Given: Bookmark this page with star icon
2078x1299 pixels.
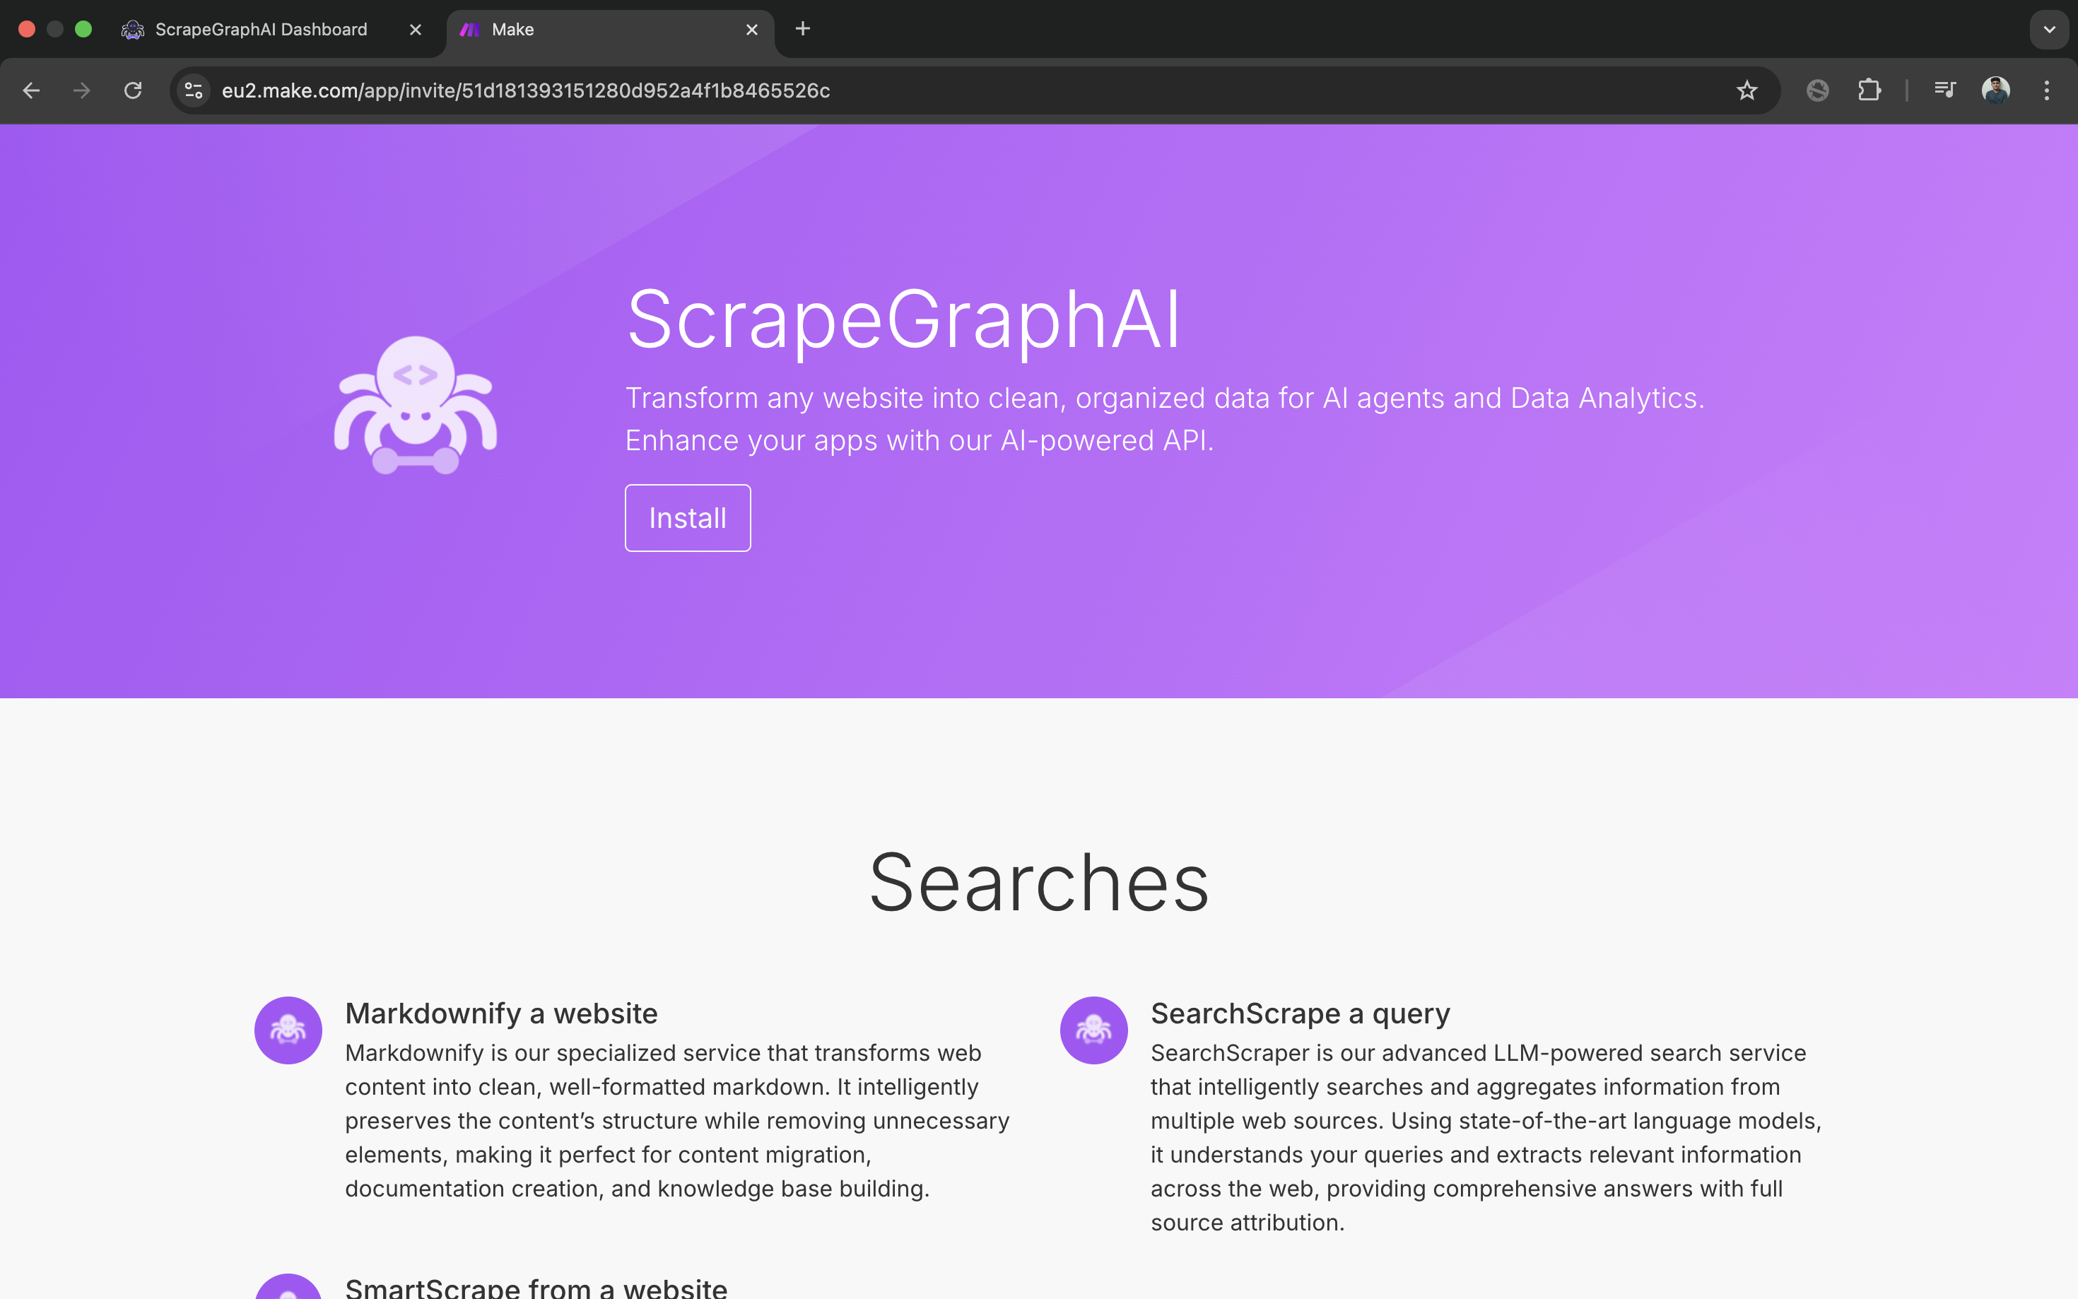Looking at the screenshot, I should click(x=1747, y=90).
